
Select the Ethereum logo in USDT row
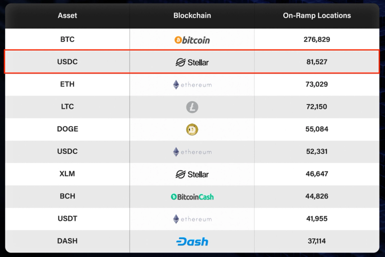click(192, 219)
